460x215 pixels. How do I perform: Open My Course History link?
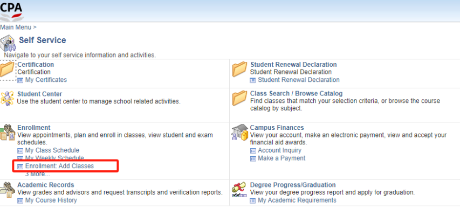(x=51, y=200)
